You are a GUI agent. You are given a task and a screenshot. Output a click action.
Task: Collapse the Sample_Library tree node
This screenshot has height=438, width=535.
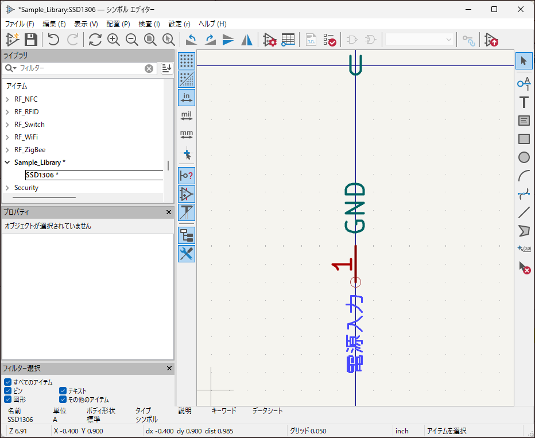7,162
